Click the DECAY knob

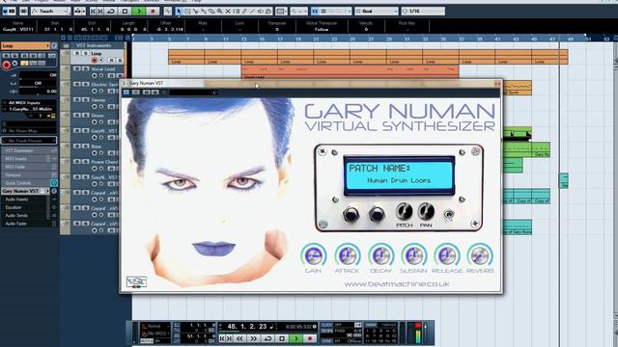(x=380, y=255)
